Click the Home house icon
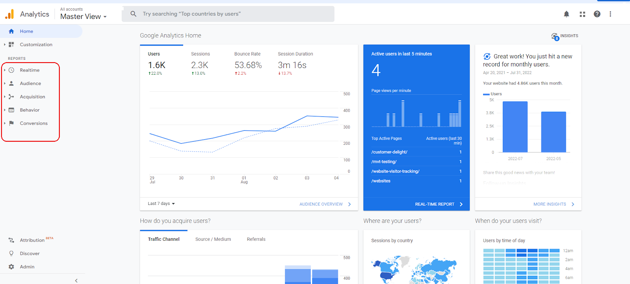Image resolution: width=630 pixels, height=284 pixels. (x=11, y=31)
